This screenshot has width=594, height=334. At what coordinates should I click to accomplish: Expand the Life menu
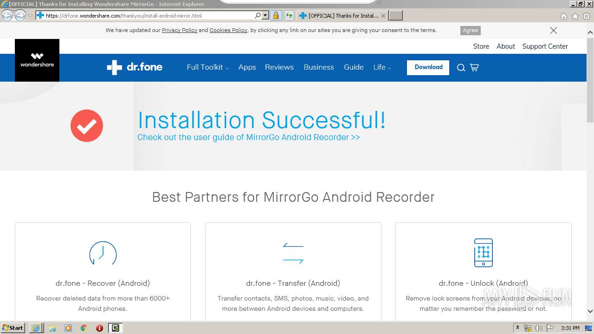[x=382, y=67]
